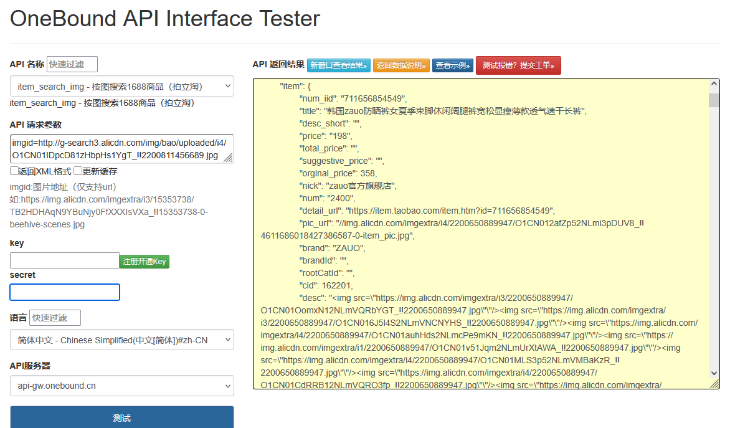The height and width of the screenshot is (428, 730).
Task: Click the "suggestive_price": "" line
Action: [341, 161]
